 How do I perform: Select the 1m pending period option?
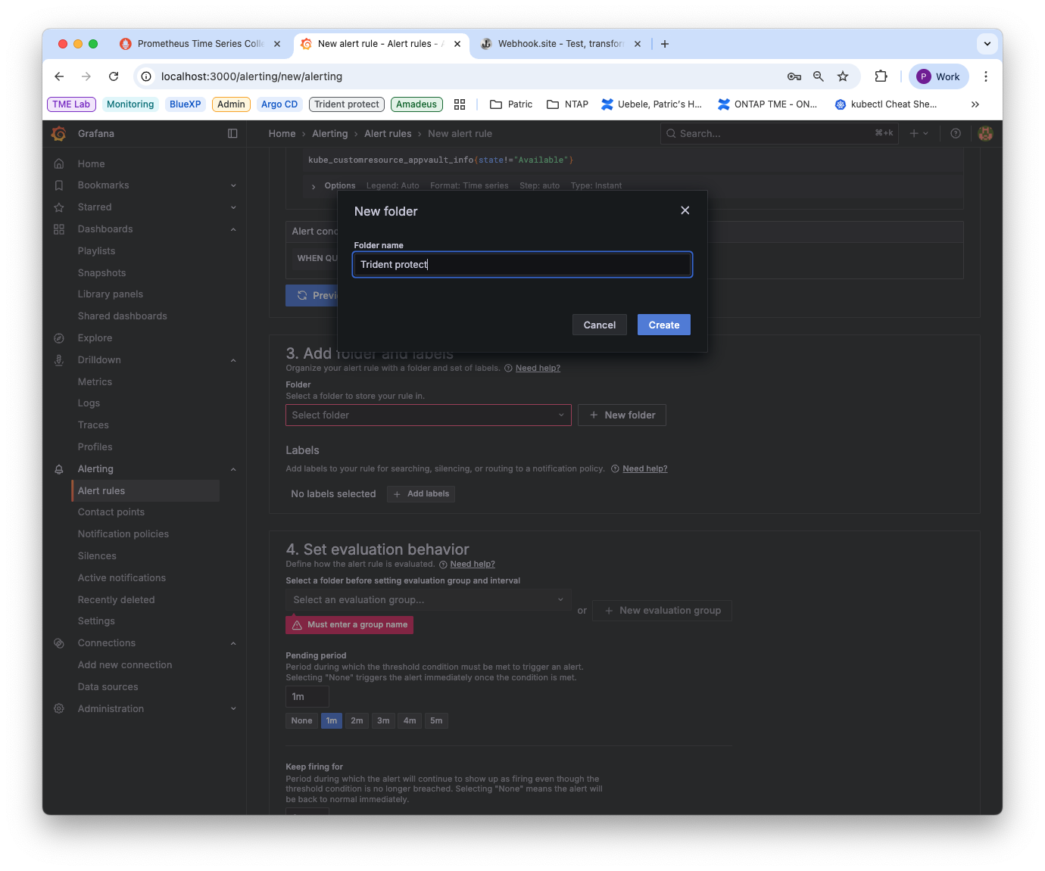point(332,720)
